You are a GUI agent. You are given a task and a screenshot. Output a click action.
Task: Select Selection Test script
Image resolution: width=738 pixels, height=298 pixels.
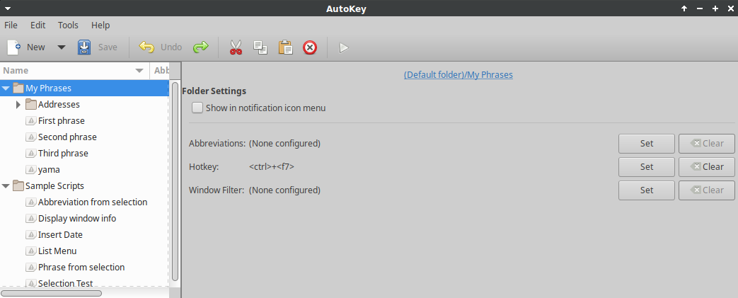(65, 283)
